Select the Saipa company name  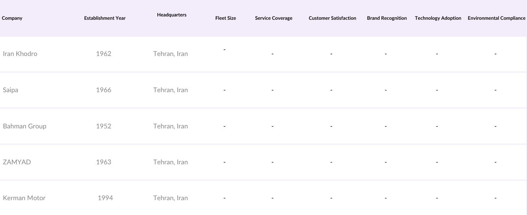click(11, 90)
